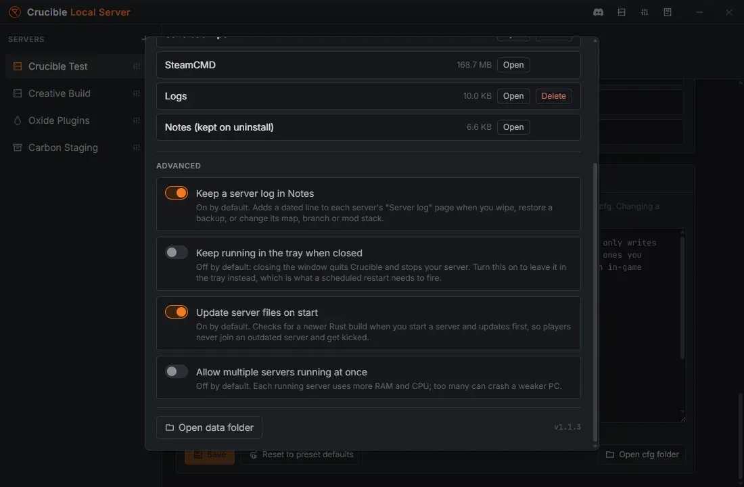Viewport: 744px width, 487px height.
Task: Click the 6.6 KB Notes size
Action: point(480,127)
